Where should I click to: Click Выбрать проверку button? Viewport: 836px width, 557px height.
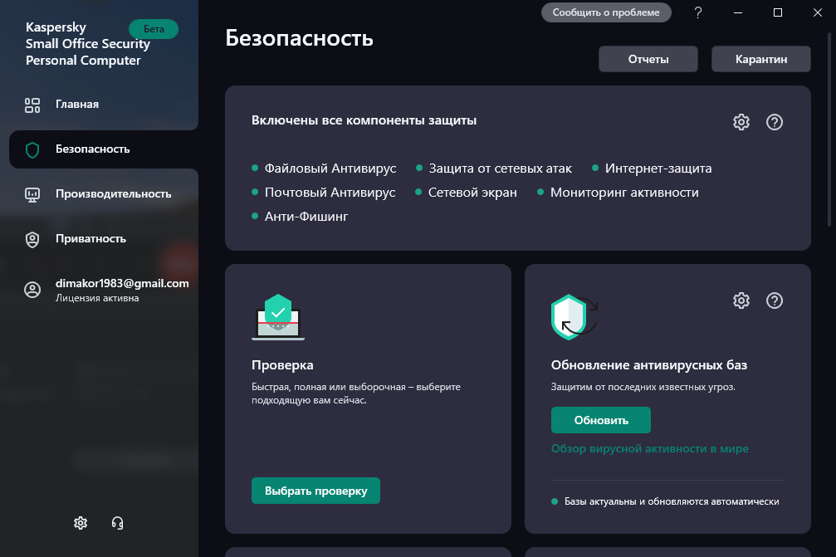(315, 491)
